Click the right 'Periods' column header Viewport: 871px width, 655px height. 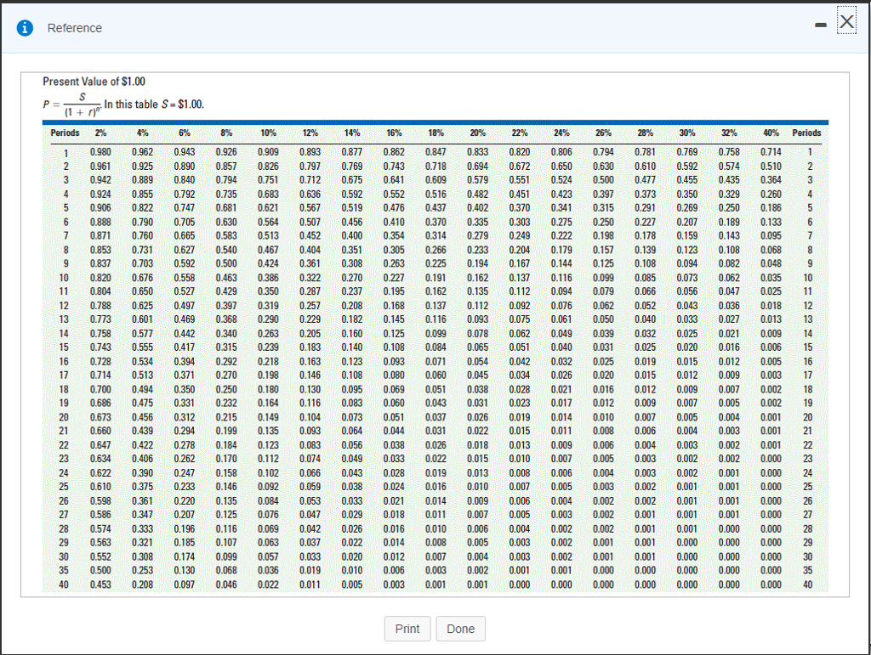[x=806, y=133]
